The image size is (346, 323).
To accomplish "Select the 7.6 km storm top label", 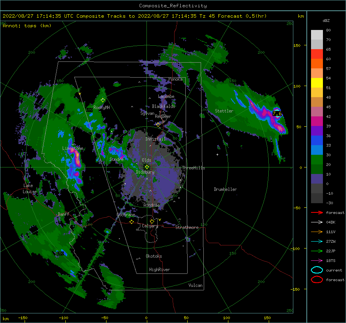I will pos(277,114).
